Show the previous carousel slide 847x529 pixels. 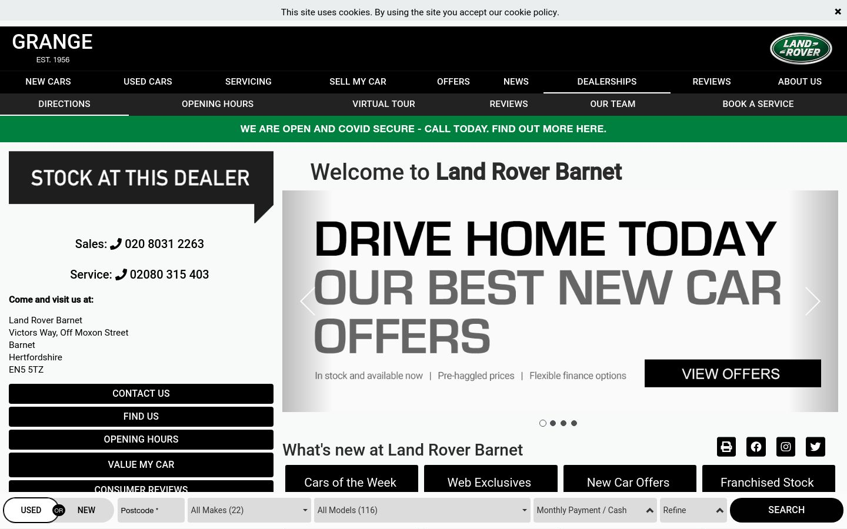(308, 301)
